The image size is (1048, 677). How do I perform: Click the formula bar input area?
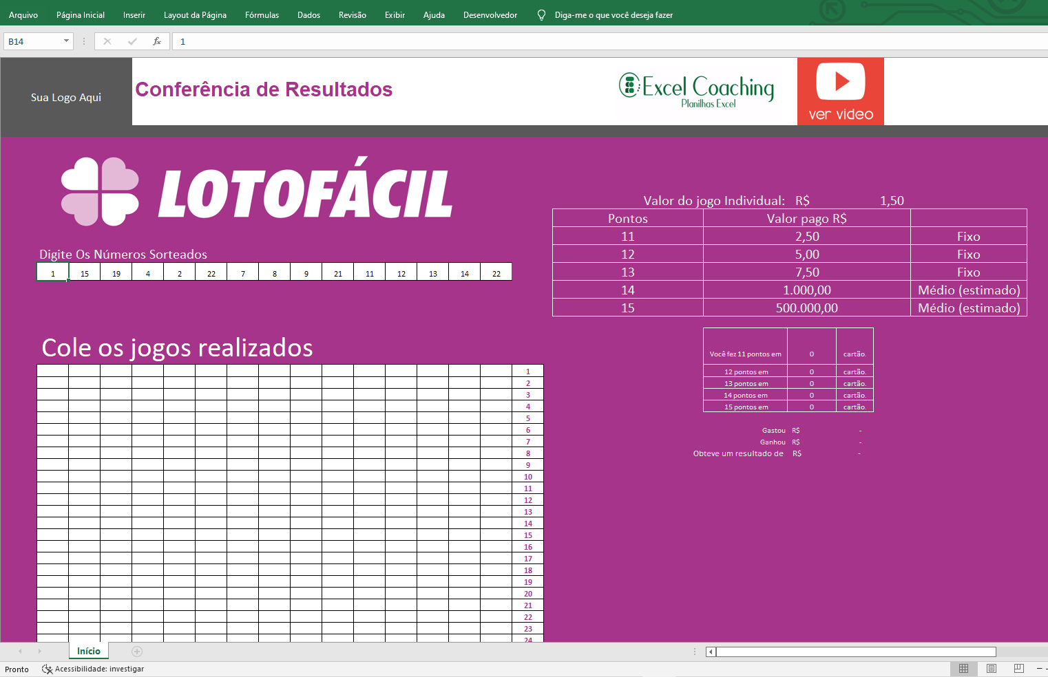[x=610, y=41]
